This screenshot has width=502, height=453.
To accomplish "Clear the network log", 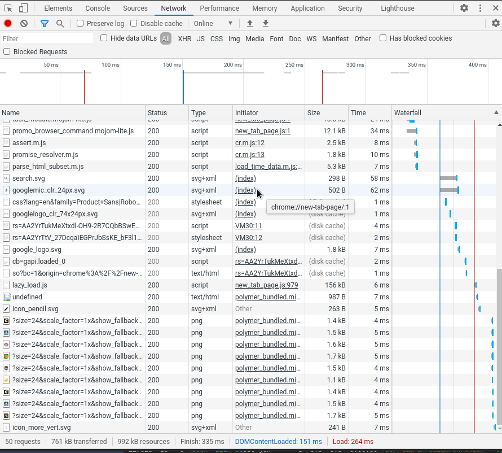I will coord(24,23).
